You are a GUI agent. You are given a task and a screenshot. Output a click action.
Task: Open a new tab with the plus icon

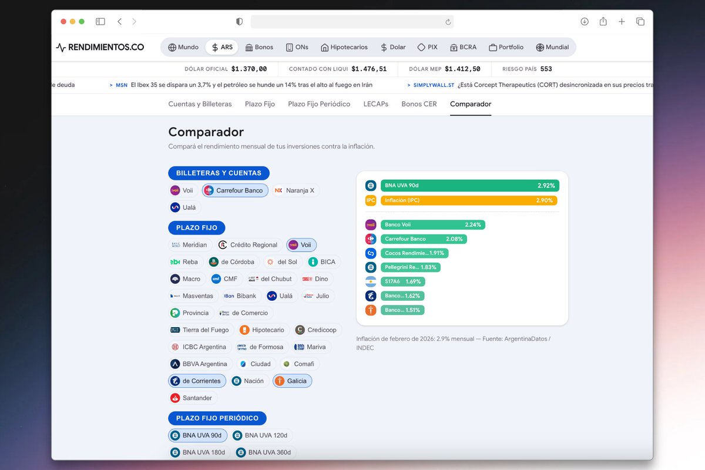[622, 22]
